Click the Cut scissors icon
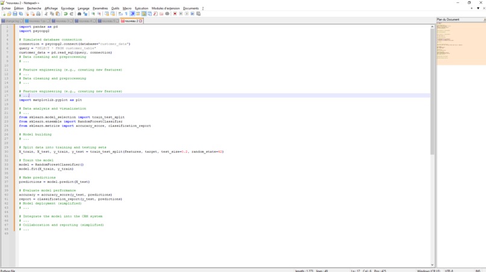The height and width of the screenshot is (272, 486). tap(46, 14)
